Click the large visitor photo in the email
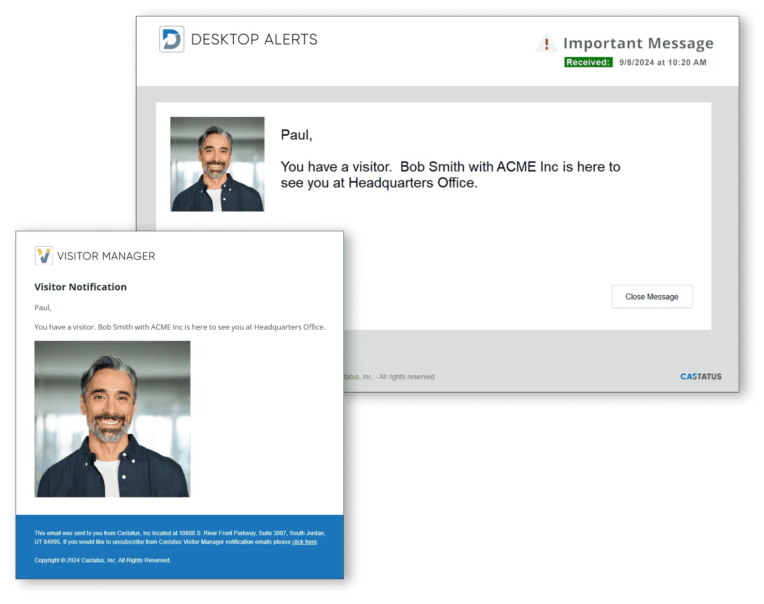This screenshot has width=764, height=604. tap(113, 419)
